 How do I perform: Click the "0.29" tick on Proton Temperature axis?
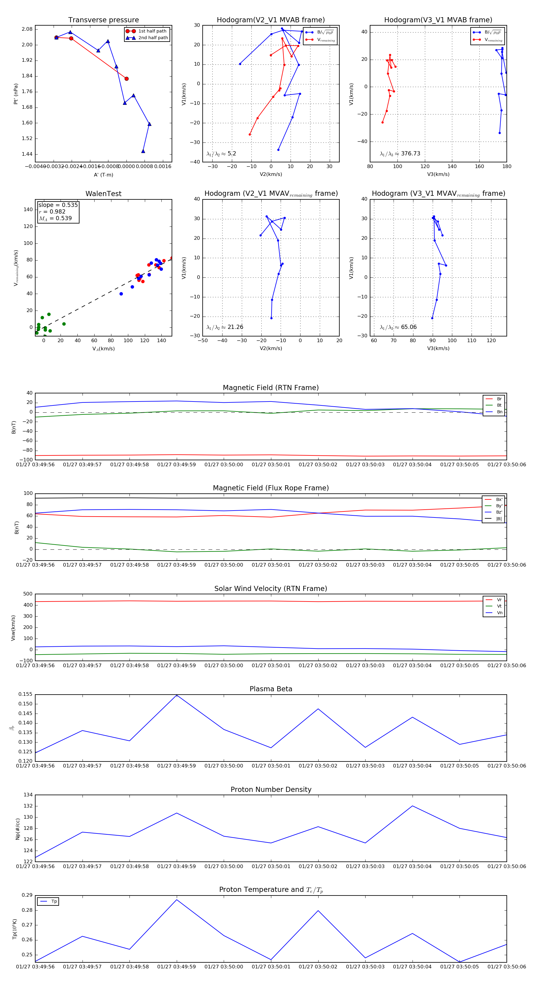point(27,895)
